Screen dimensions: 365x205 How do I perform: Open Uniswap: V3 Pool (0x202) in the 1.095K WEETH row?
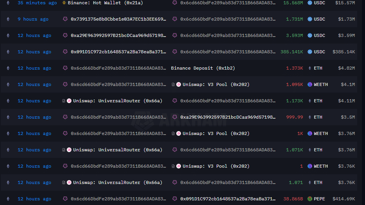point(216,84)
